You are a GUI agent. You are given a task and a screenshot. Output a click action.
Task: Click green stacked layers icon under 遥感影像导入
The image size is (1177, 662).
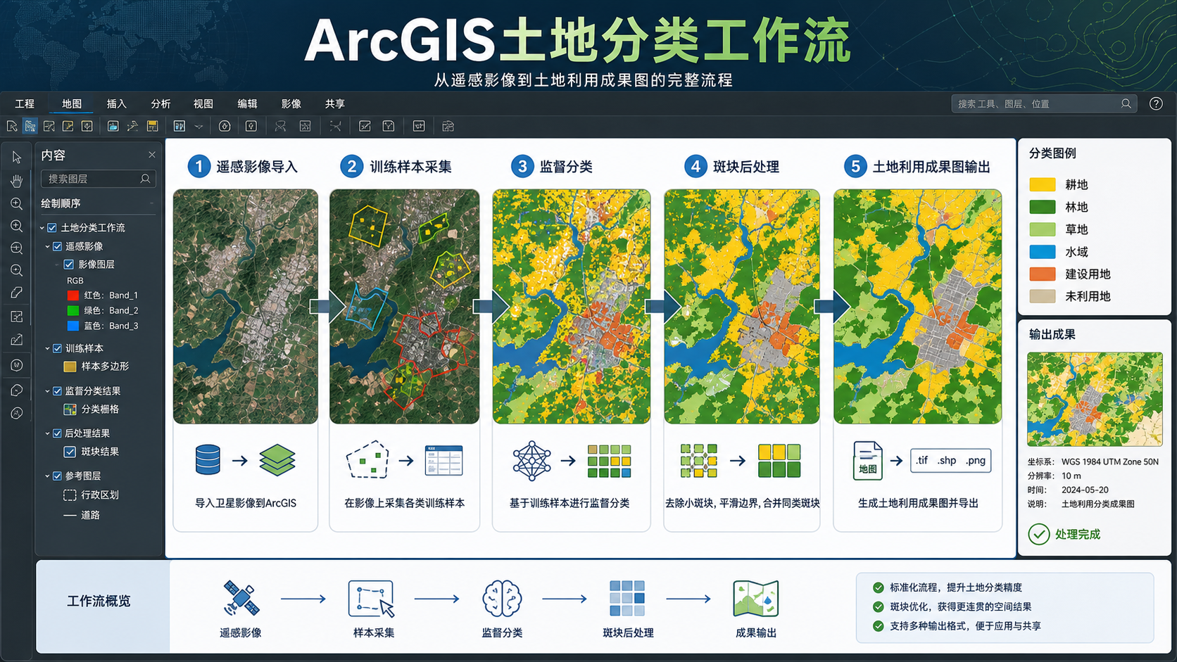(x=277, y=460)
